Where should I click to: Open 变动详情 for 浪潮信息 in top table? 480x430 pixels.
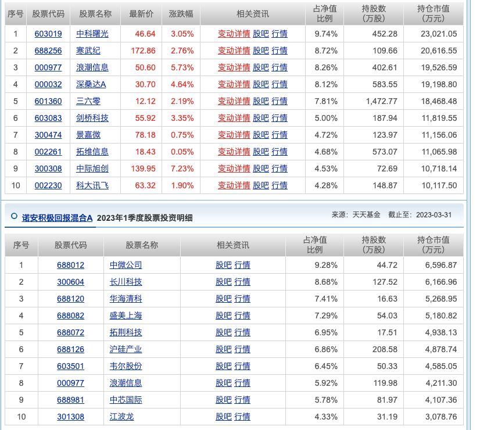[x=234, y=67]
